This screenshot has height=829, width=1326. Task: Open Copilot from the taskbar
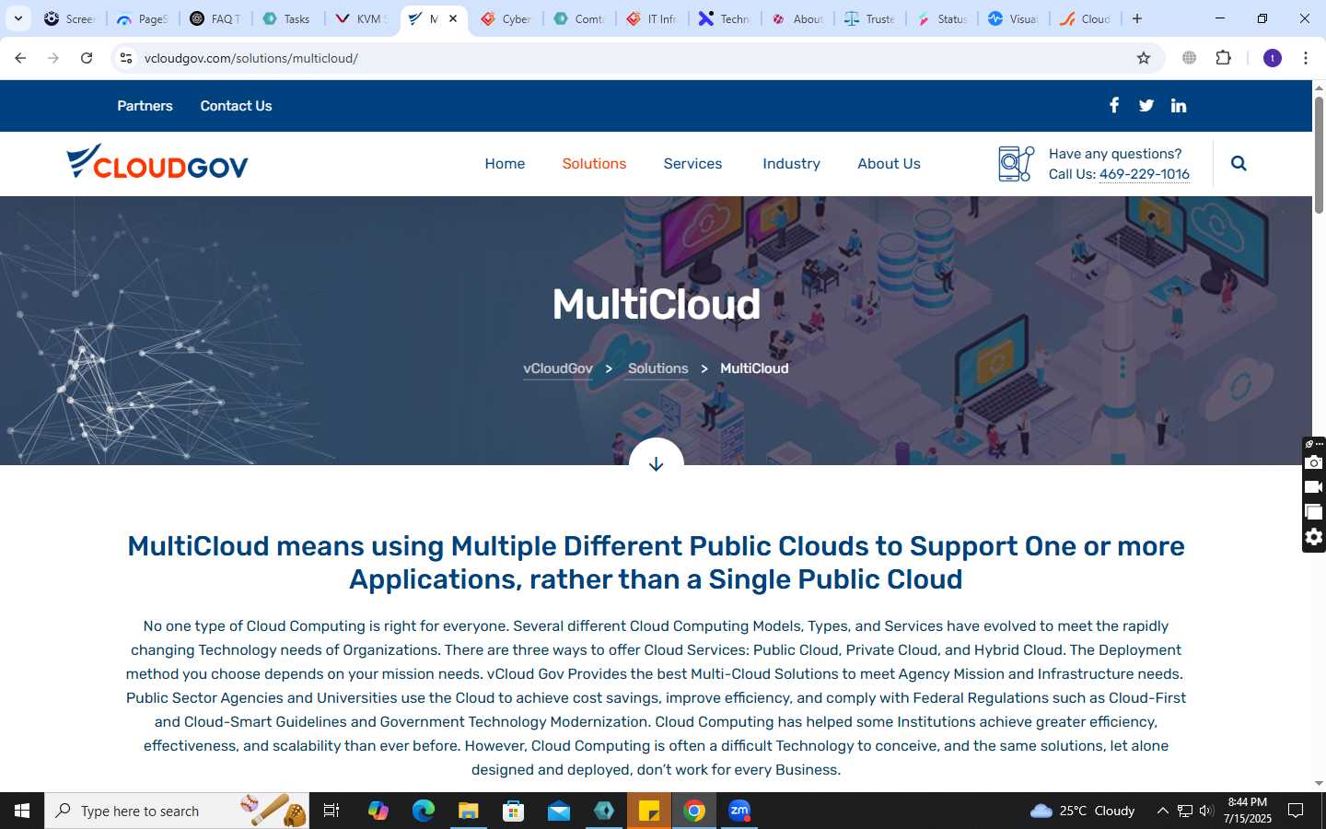point(378,811)
